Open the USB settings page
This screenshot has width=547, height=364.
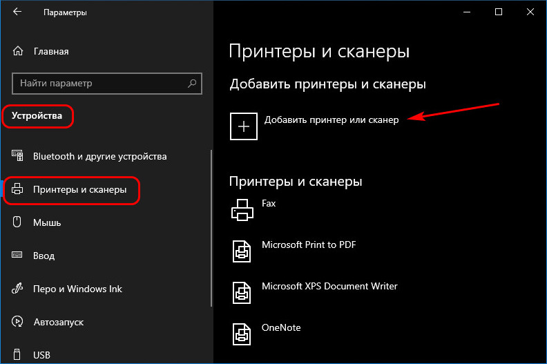pyautogui.click(x=42, y=355)
